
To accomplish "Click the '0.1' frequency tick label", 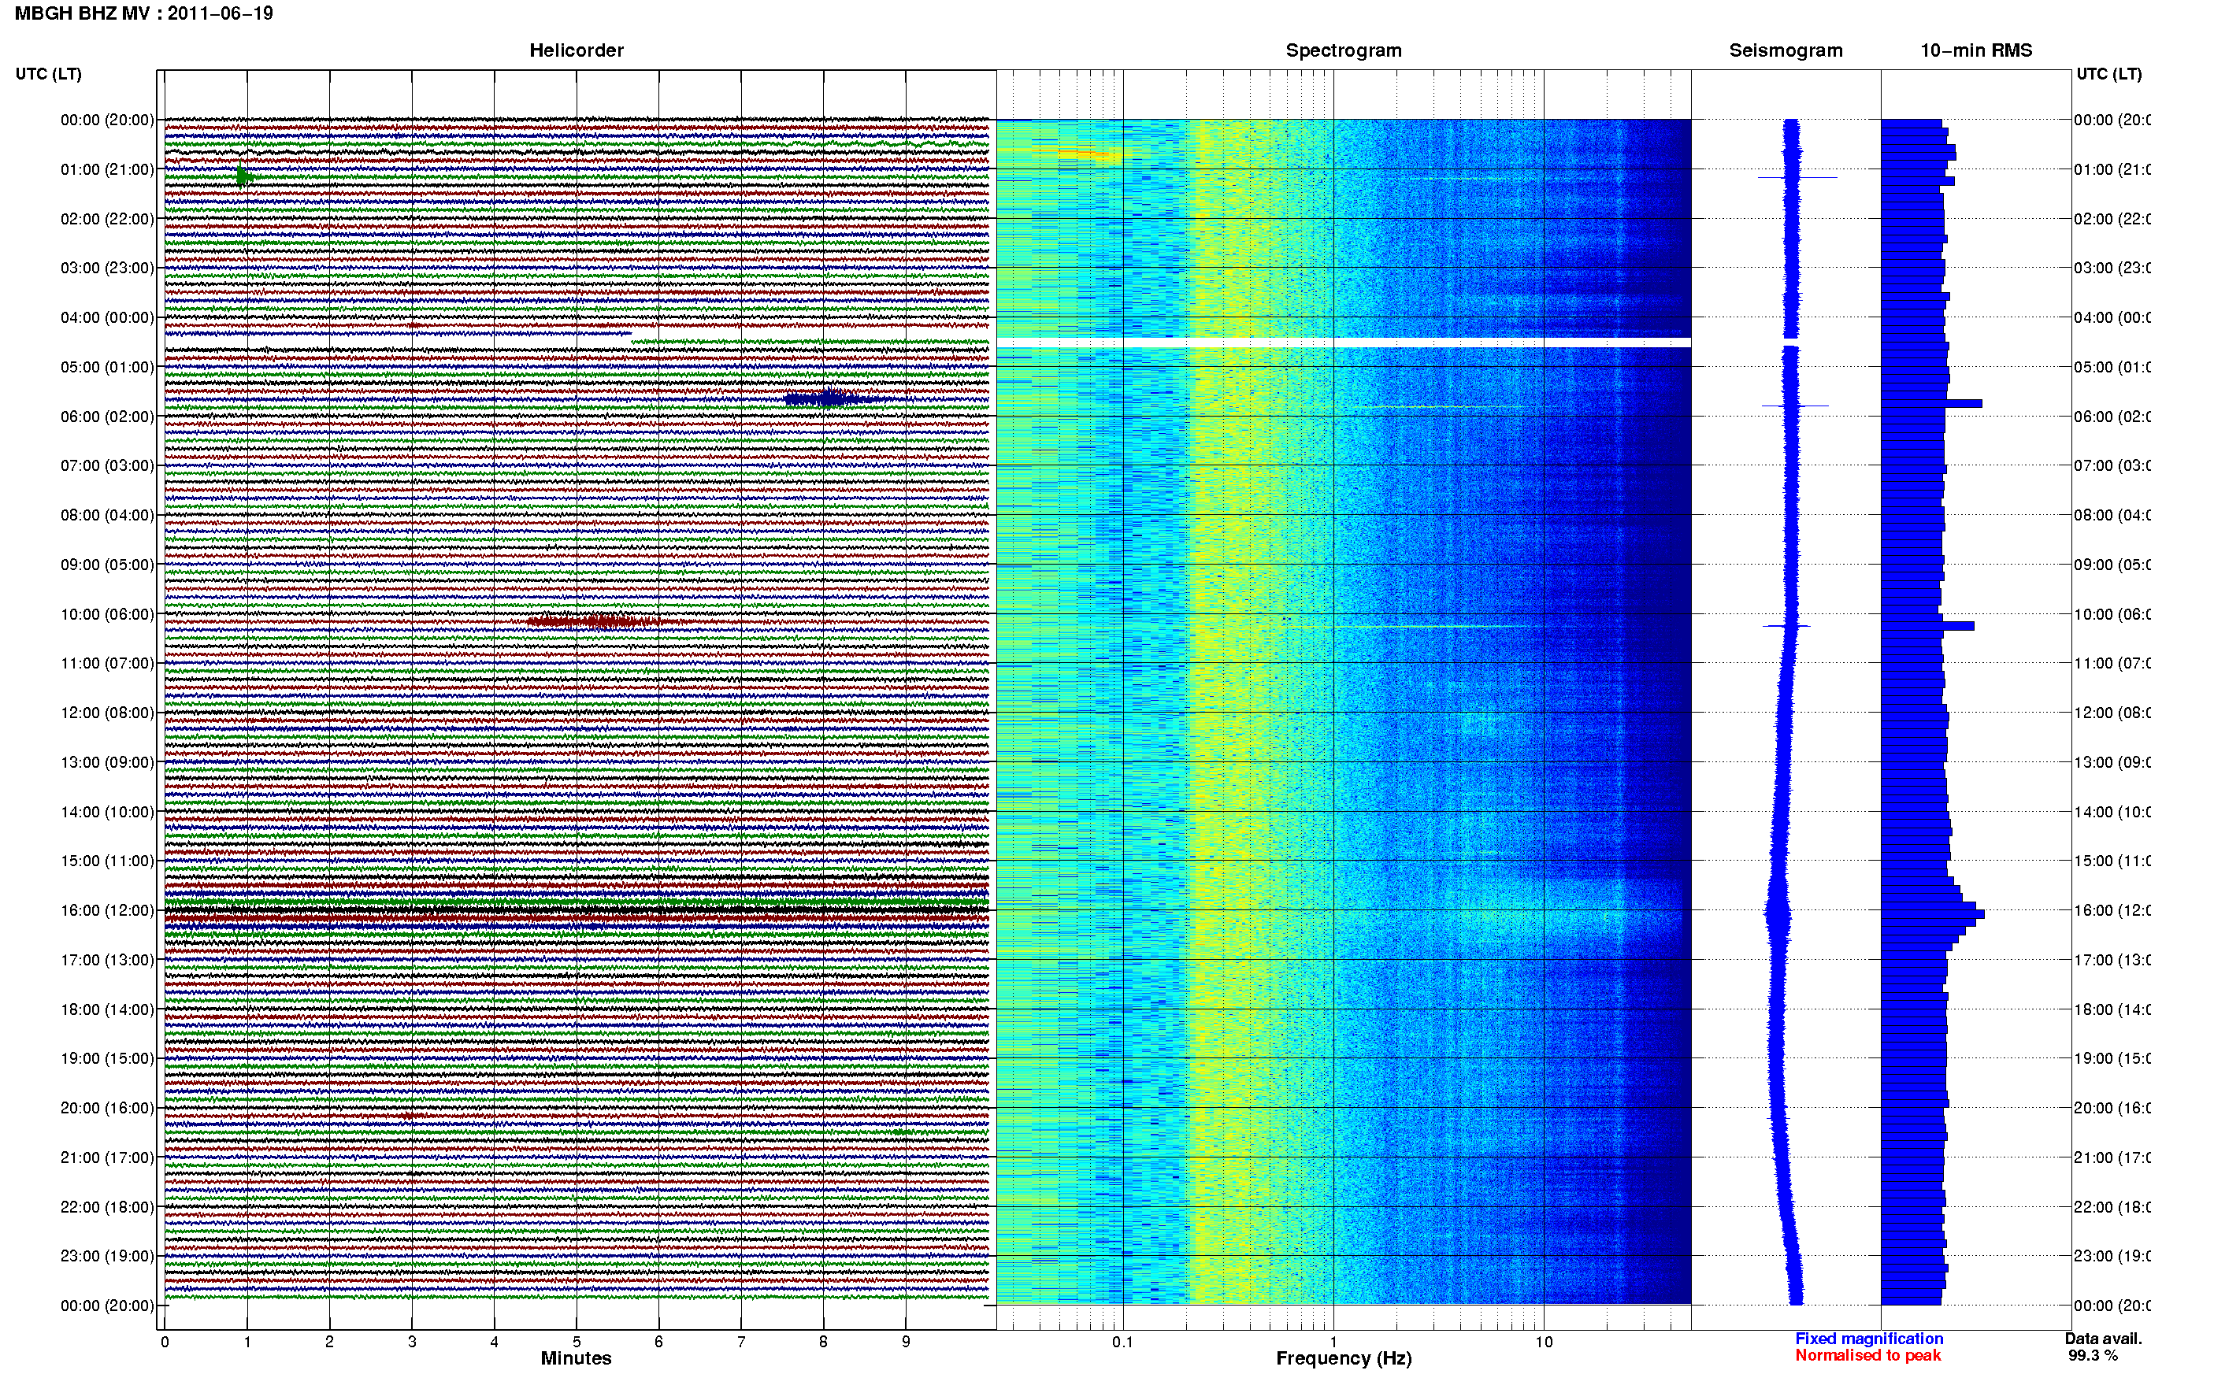I will coord(1122,1343).
